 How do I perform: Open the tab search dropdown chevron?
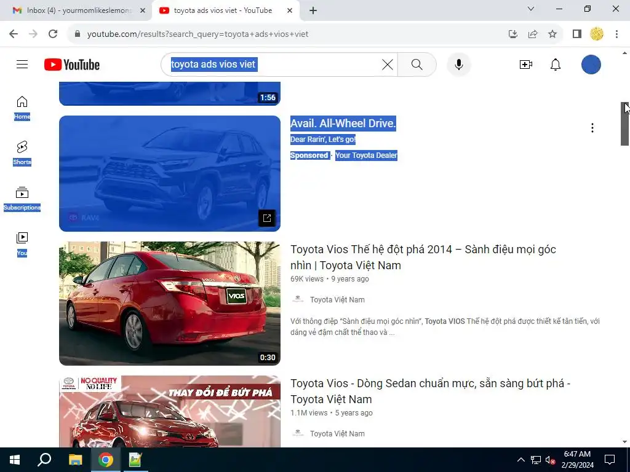pos(531,9)
